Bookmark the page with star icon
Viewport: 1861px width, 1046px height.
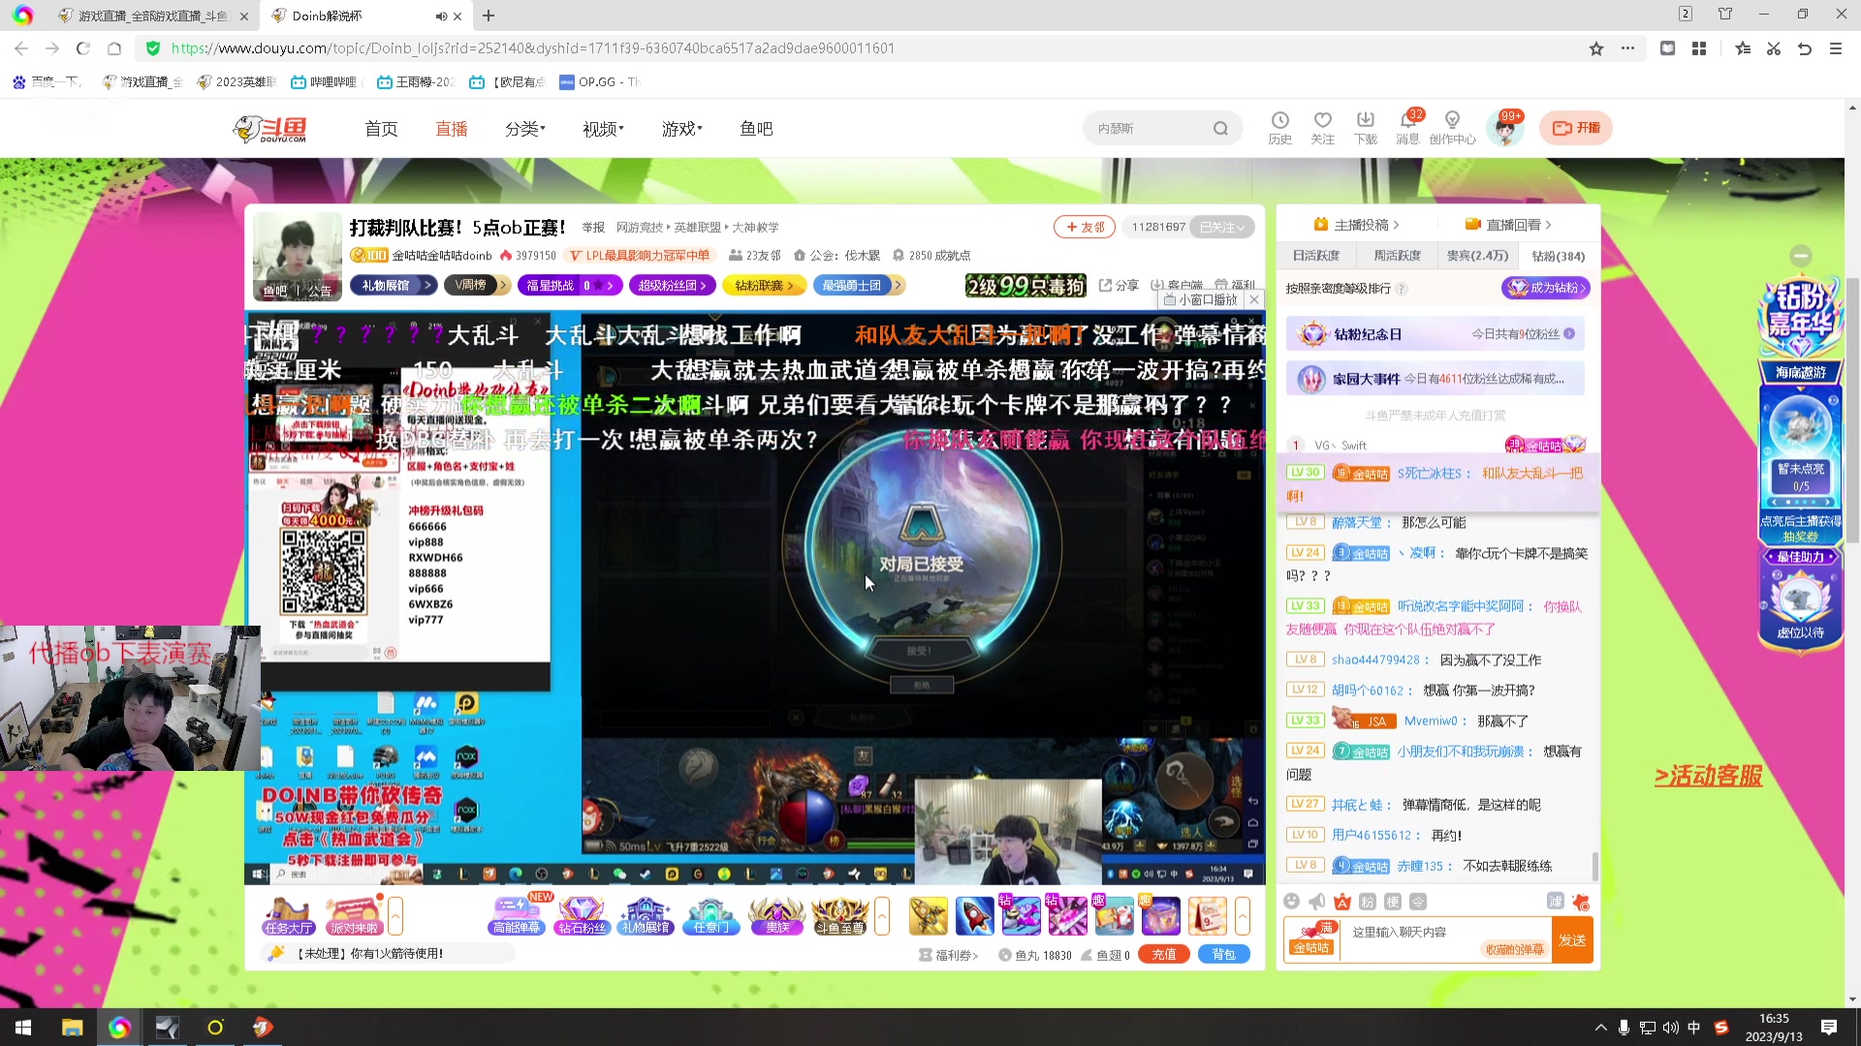tap(1596, 48)
